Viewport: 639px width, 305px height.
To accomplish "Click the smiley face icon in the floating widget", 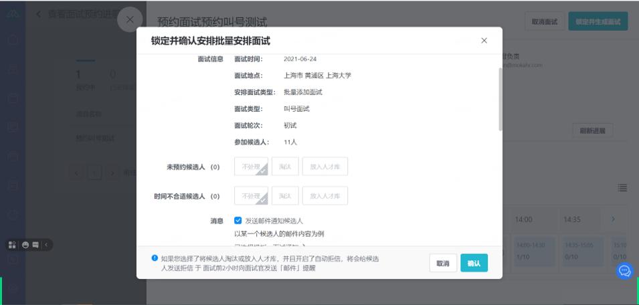I will pyautogui.click(x=25, y=245).
